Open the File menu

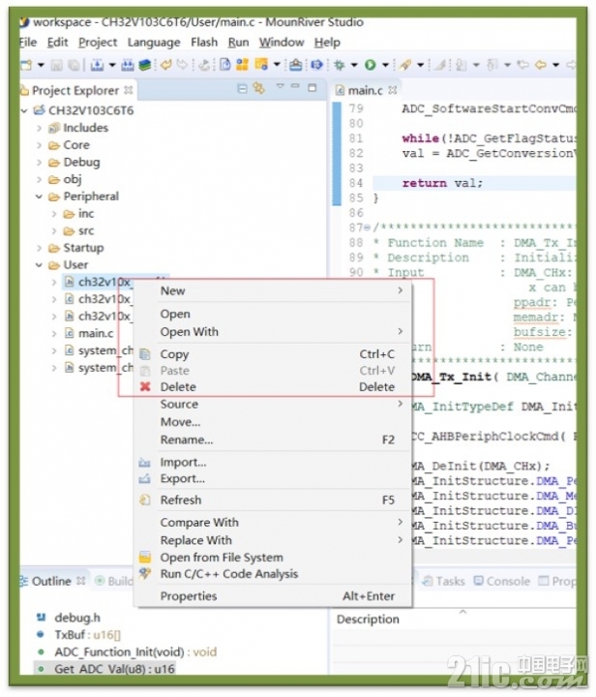pos(28,43)
